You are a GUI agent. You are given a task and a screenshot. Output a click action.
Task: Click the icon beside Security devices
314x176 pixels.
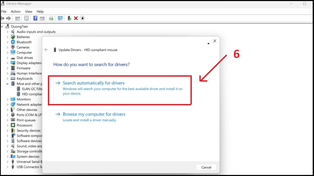(x=13, y=131)
